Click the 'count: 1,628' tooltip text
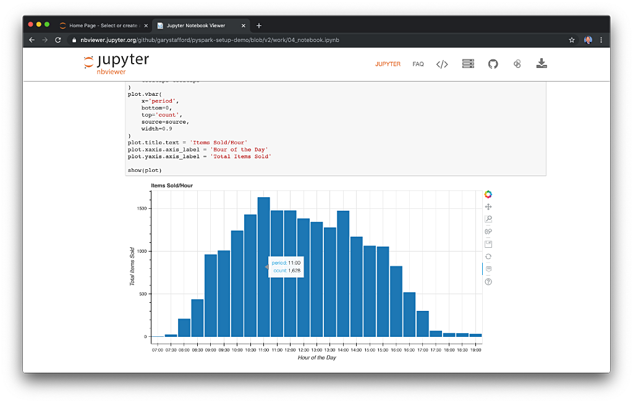This screenshot has width=633, height=403. click(287, 271)
